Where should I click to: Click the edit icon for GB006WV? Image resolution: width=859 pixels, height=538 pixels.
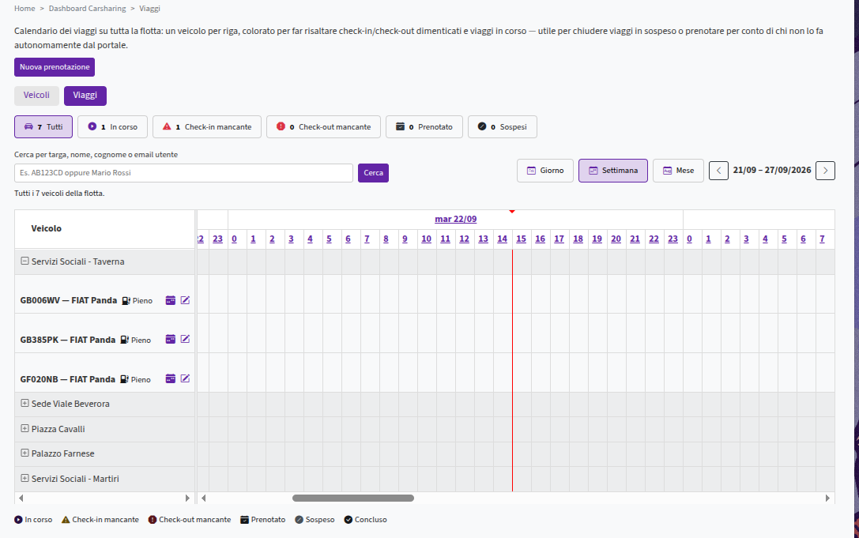point(185,300)
